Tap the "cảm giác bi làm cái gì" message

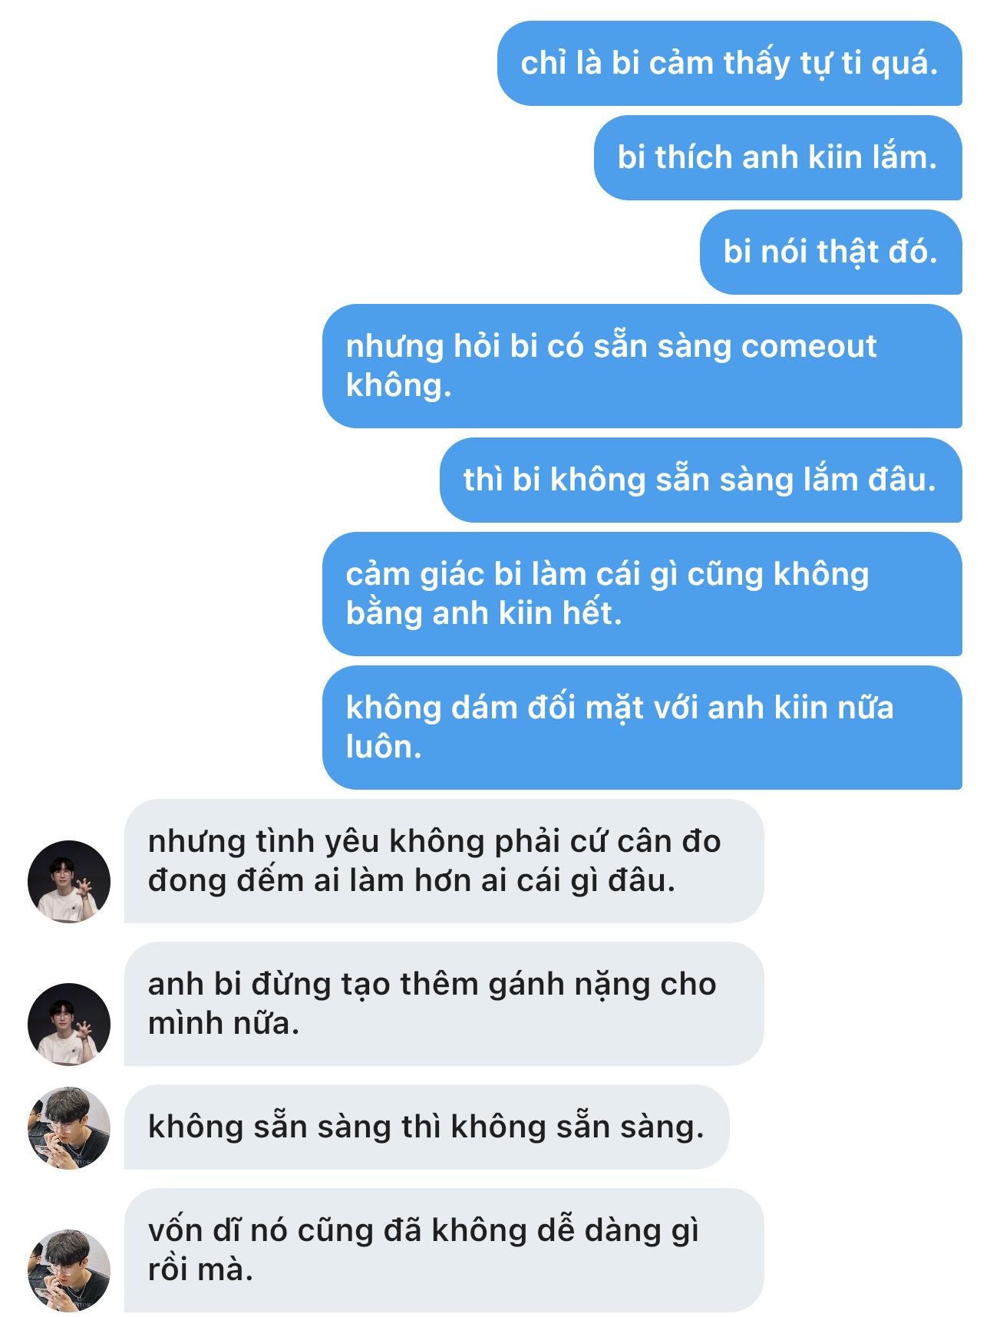(642, 594)
